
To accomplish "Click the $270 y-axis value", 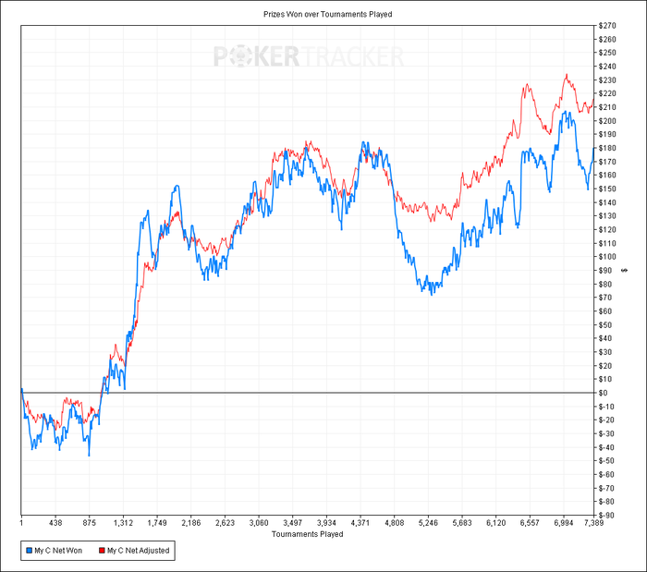I will [607, 26].
